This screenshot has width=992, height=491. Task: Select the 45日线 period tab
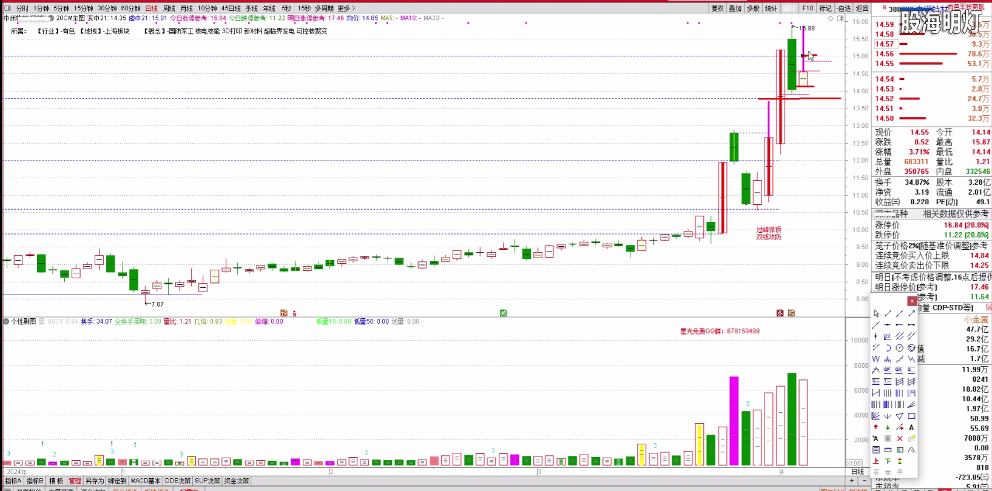tap(231, 8)
